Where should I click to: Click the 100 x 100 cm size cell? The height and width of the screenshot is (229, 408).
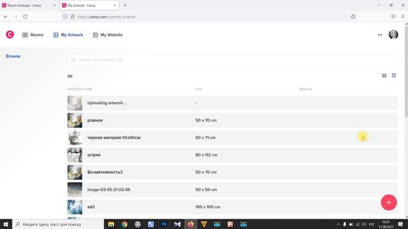[208, 207]
